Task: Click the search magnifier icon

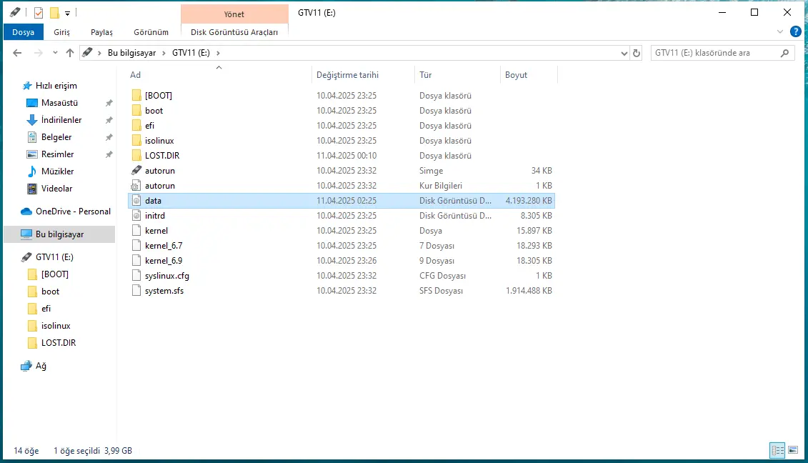Action: pos(785,53)
